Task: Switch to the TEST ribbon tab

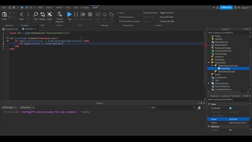Action: click(x=68, y=7)
